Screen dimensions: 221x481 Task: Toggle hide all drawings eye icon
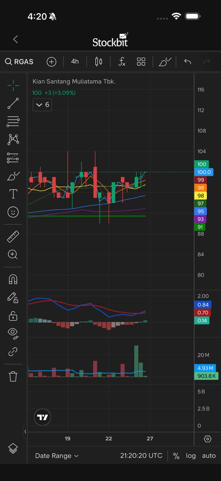pyautogui.click(x=13, y=333)
